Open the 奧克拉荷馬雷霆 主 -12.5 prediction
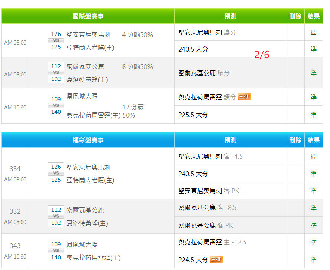The height and width of the screenshot is (270, 330). (x=212, y=242)
